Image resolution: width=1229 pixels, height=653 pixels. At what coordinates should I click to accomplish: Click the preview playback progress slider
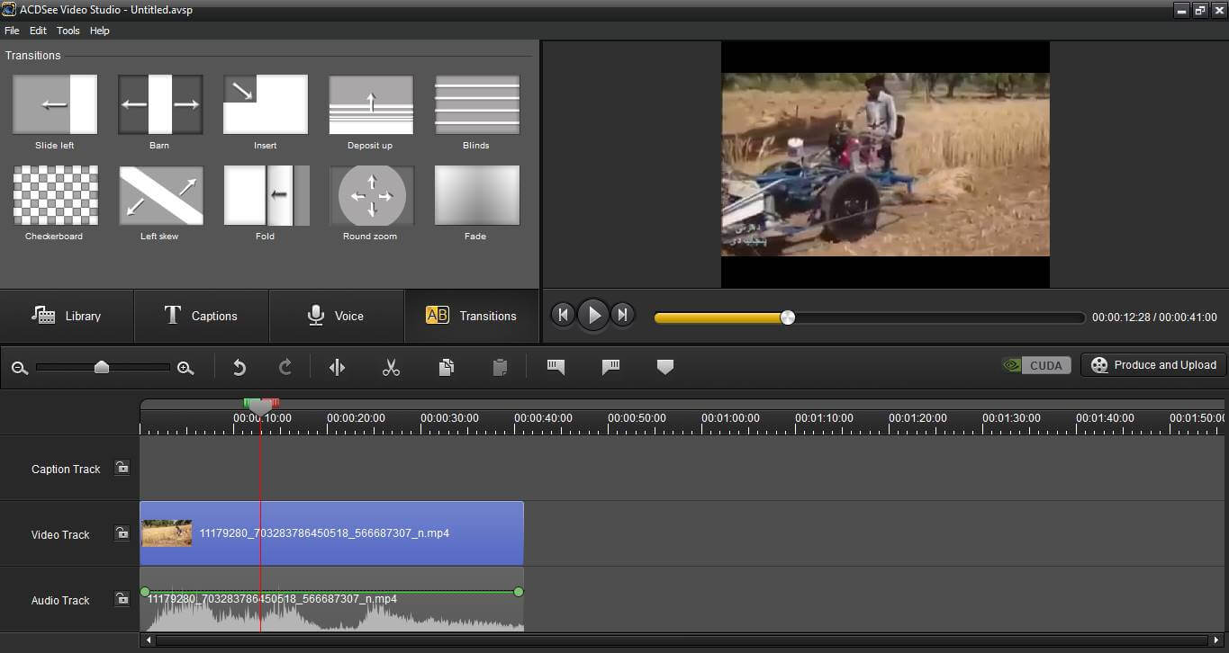(x=870, y=318)
